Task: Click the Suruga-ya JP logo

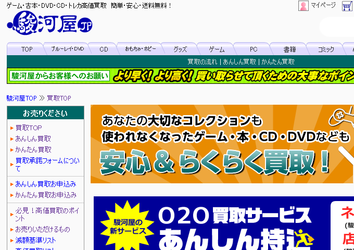Action: [49, 23]
